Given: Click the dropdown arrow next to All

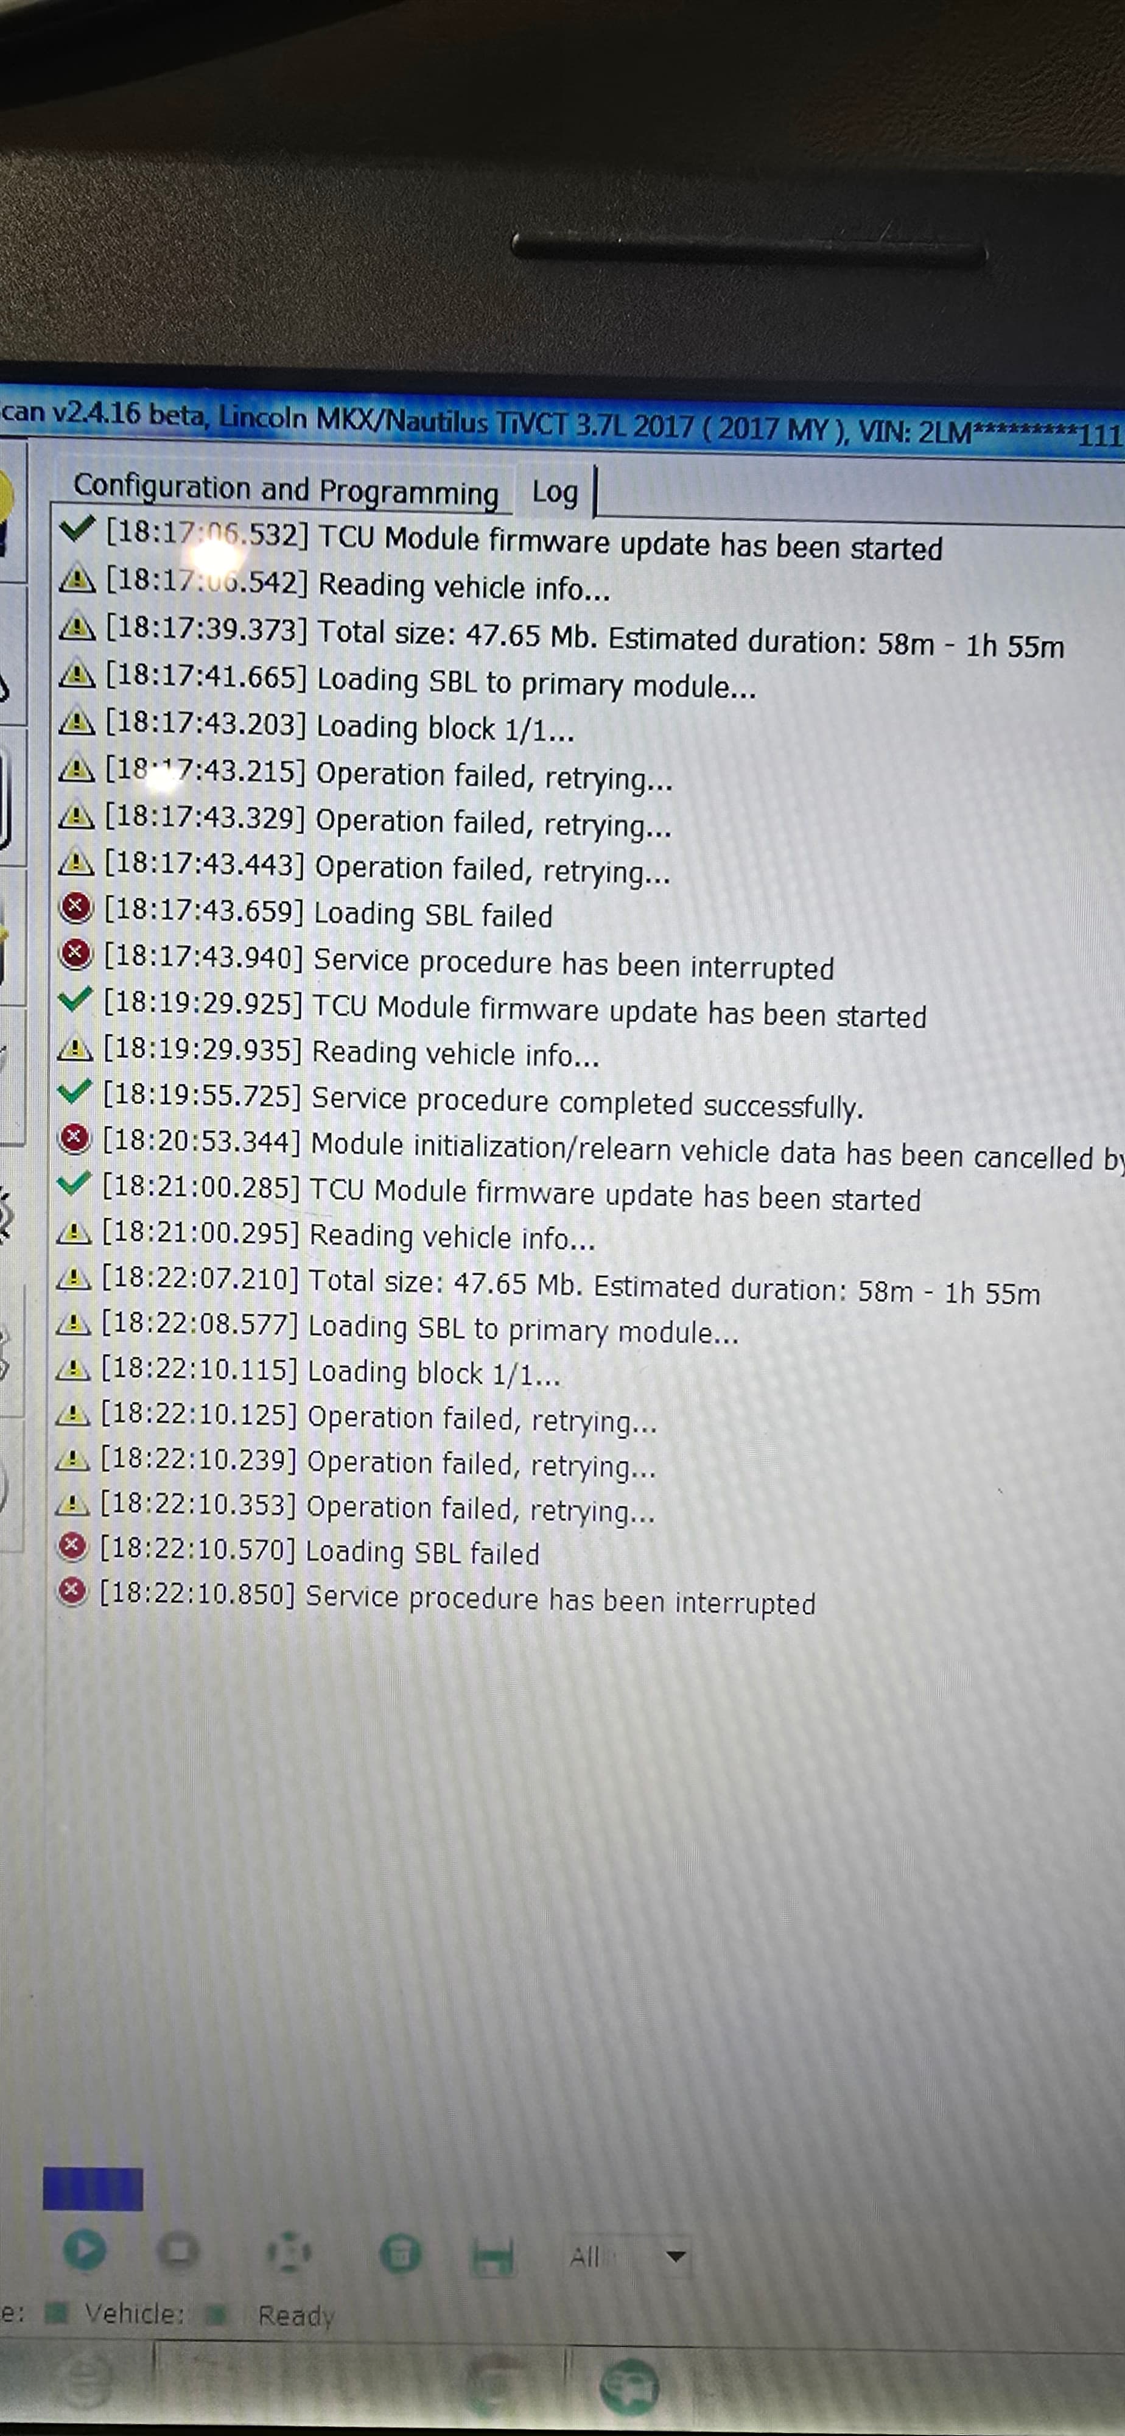Looking at the screenshot, I should tap(676, 2258).
